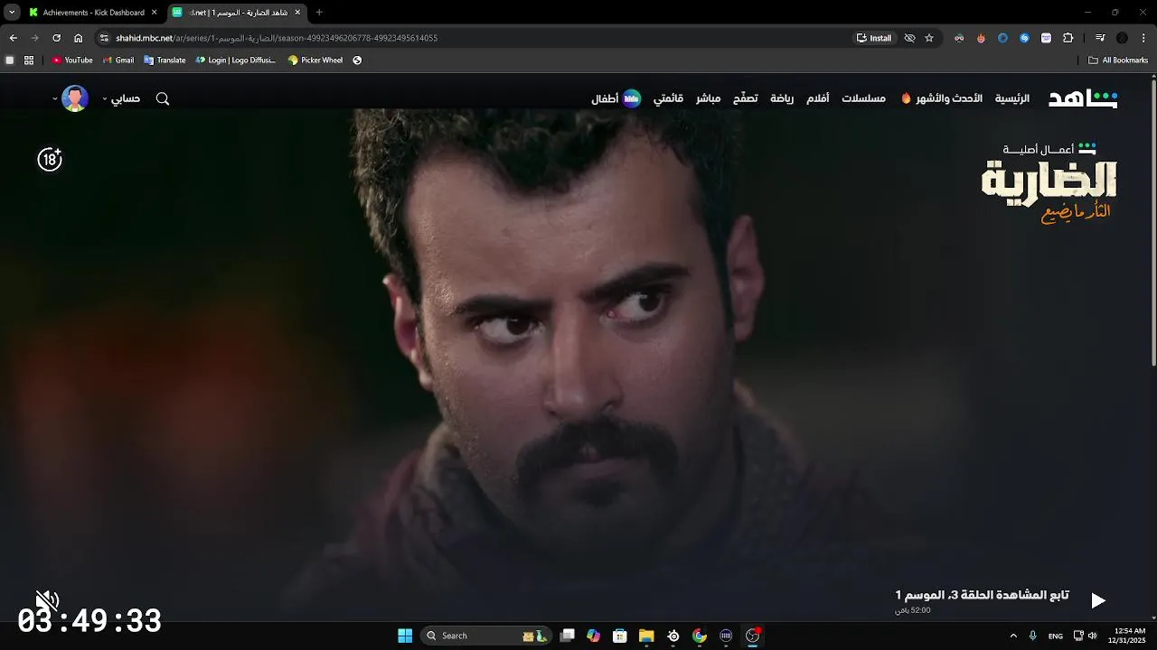Go to browser home page
Image resolution: width=1157 pixels, height=650 pixels.
[79, 38]
